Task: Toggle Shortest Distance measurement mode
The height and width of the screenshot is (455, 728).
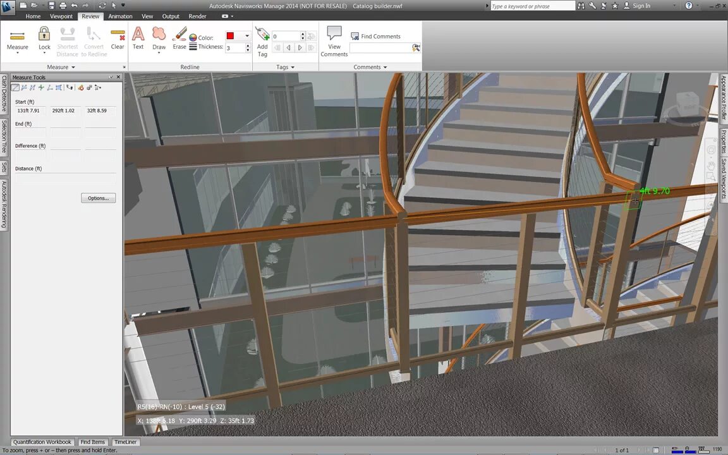Action: pyautogui.click(x=67, y=41)
